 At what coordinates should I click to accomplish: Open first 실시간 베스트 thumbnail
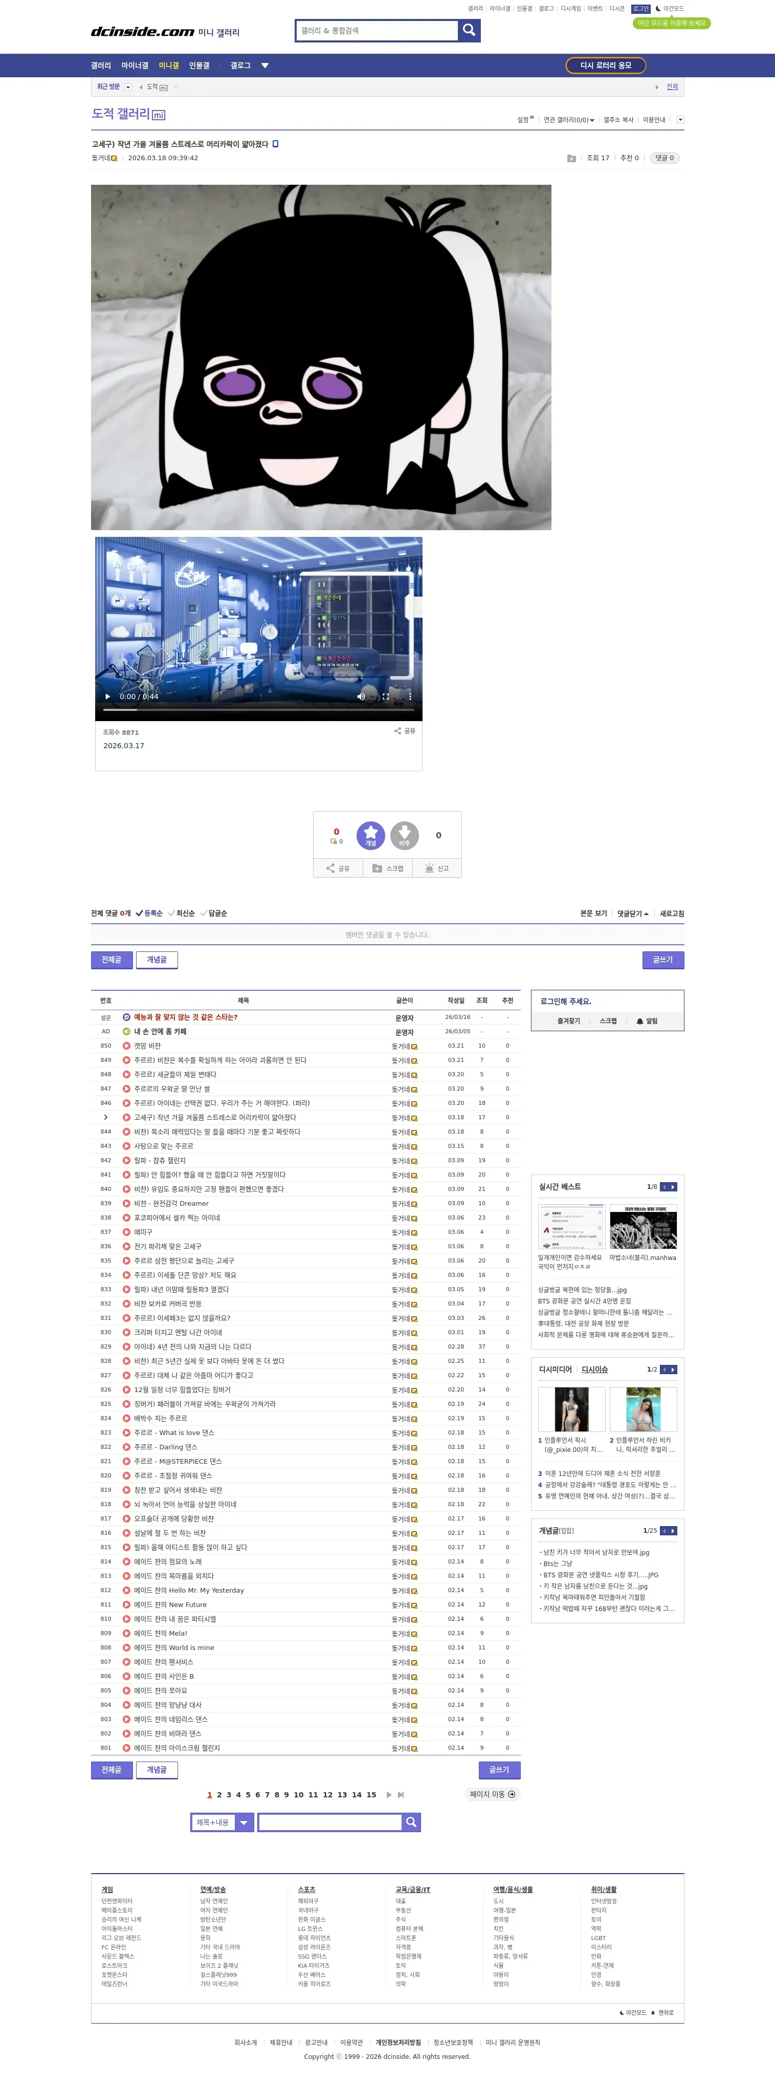tap(572, 1227)
